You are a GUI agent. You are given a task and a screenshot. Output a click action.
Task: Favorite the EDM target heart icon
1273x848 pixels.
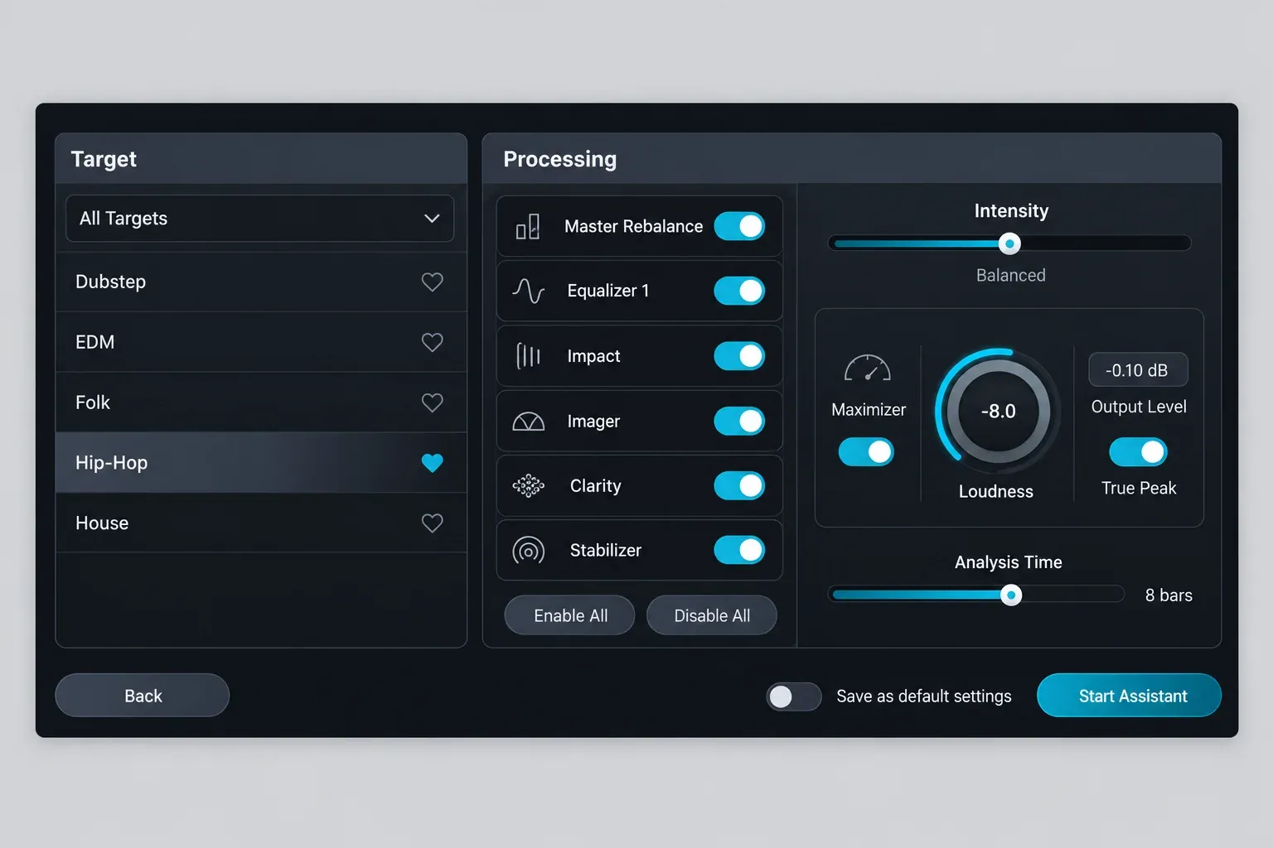coord(432,342)
